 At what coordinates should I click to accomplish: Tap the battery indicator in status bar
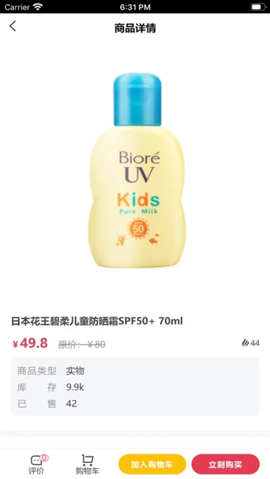click(x=258, y=7)
